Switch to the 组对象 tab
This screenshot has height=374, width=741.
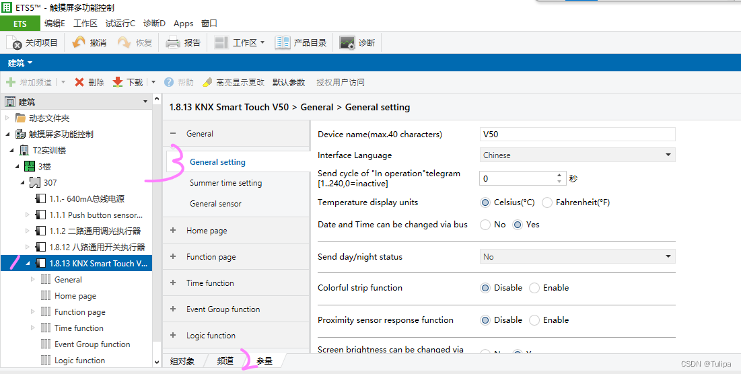(x=182, y=361)
